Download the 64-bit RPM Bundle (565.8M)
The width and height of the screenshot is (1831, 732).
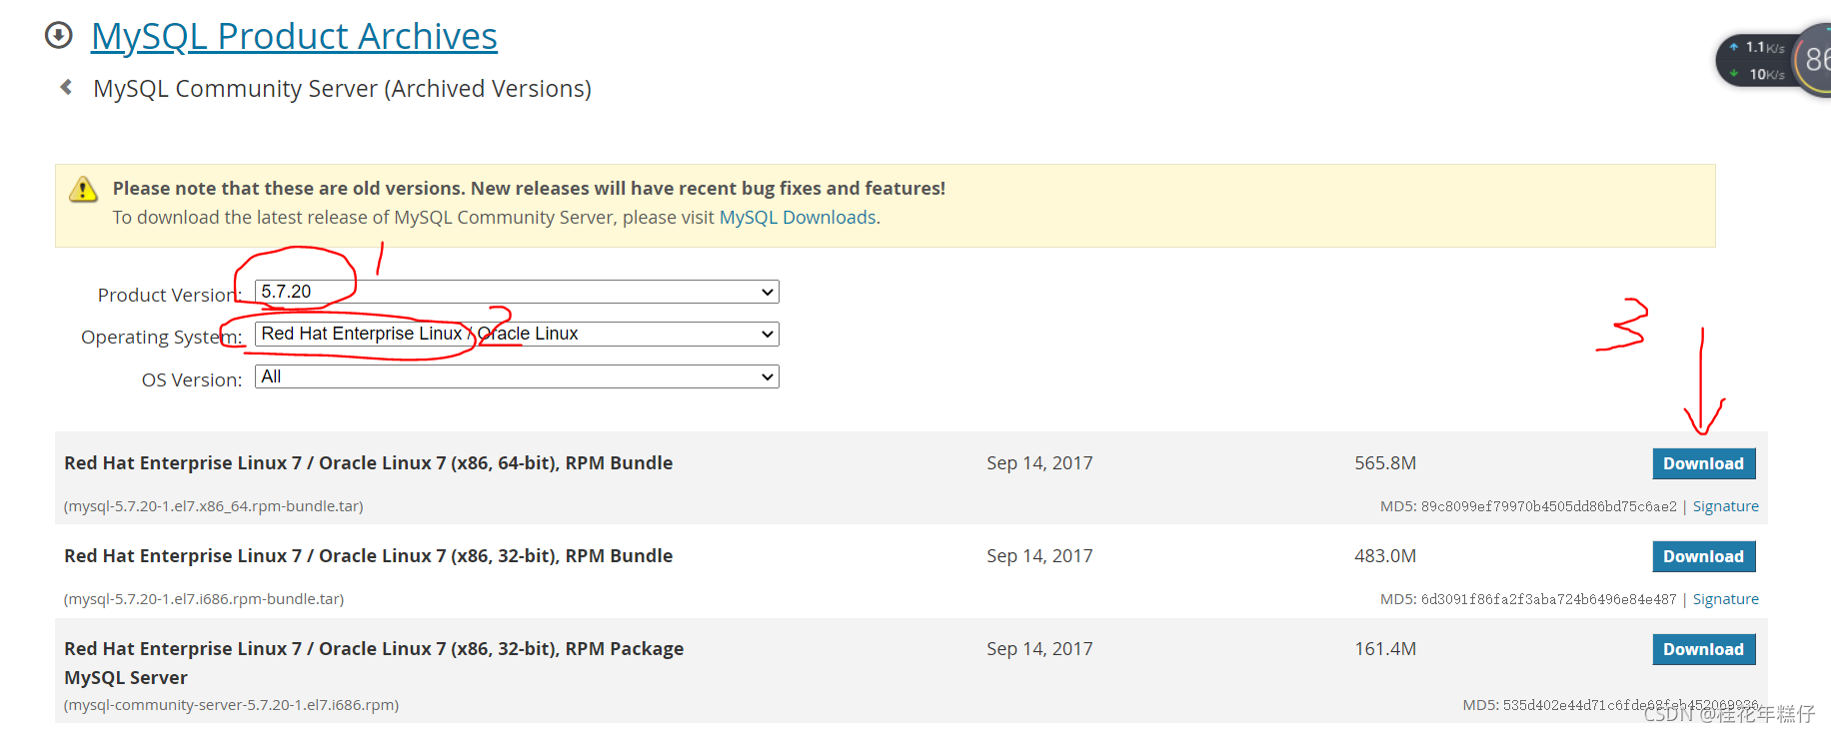1703,463
